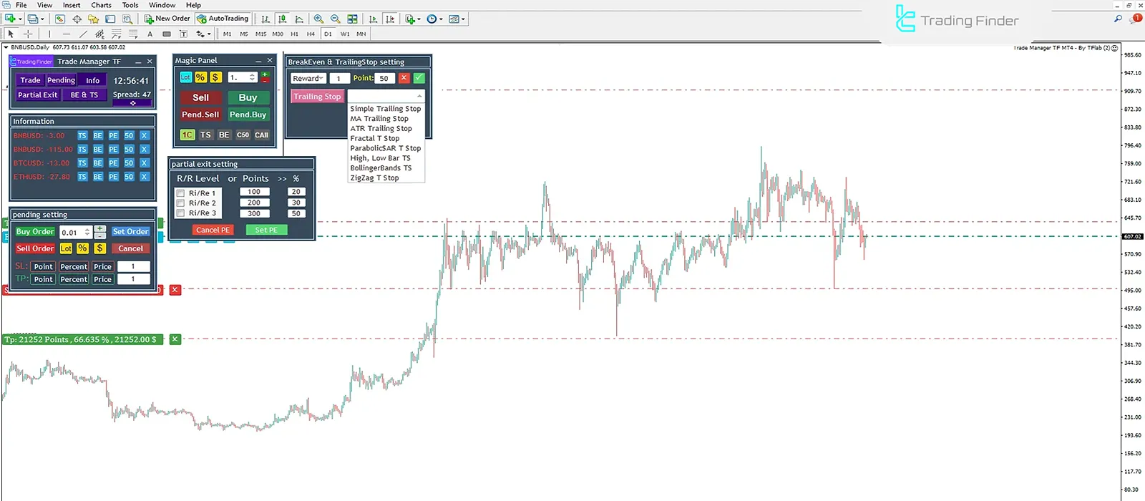
Task: Click TS for the ETHUSD position
Action: click(x=82, y=177)
